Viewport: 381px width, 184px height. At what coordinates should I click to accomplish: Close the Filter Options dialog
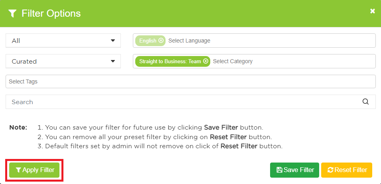pos(373,11)
